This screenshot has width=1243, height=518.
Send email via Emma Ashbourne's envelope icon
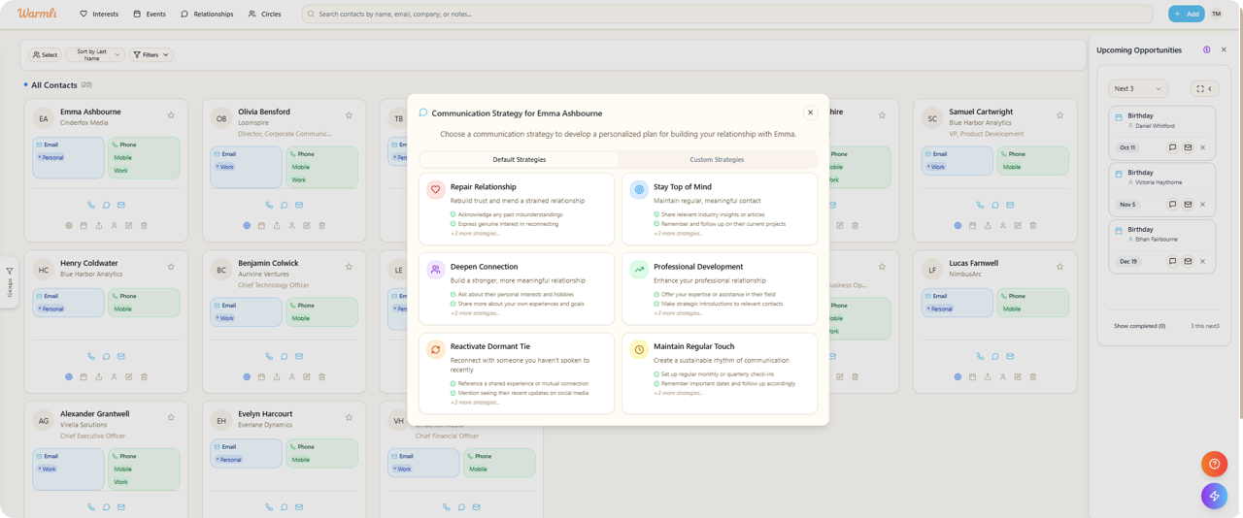[x=121, y=206]
